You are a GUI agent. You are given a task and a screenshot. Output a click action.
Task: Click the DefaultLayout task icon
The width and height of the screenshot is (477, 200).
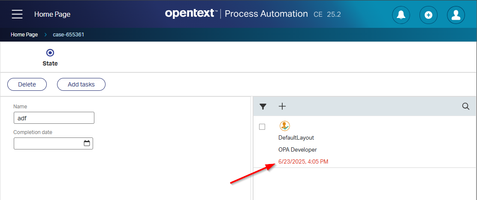(284, 126)
